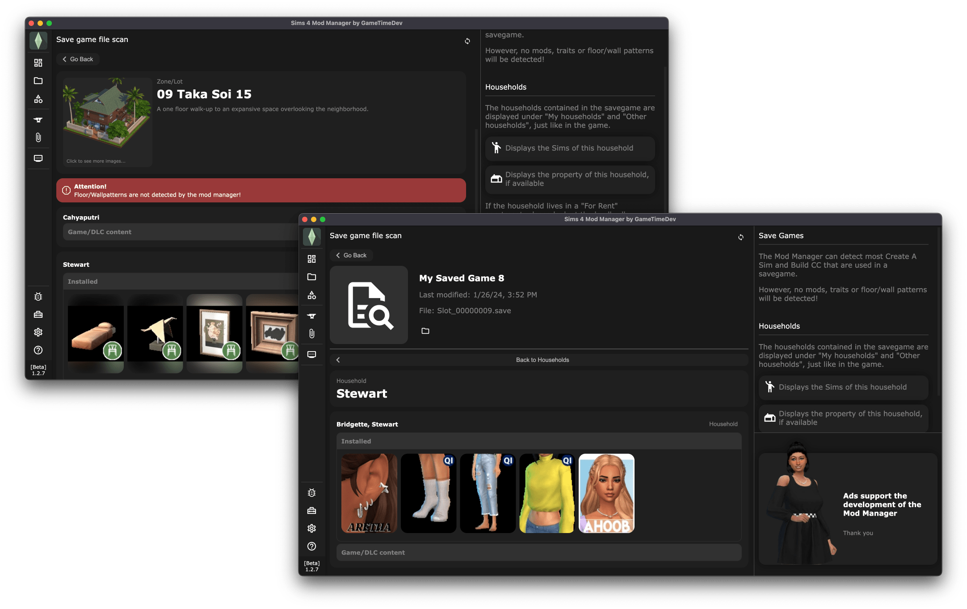
Task: Open settings gear in back window sidebar
Action: coord(38,332)
